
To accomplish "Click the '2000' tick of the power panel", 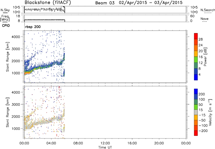I will coord(16,61).
